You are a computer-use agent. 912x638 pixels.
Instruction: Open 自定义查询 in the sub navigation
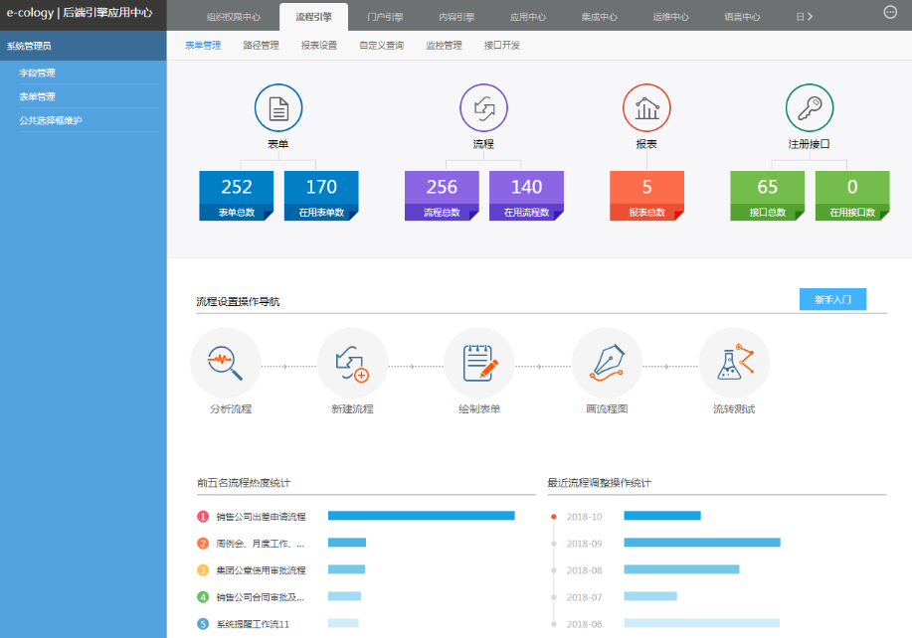click(382, 46)
